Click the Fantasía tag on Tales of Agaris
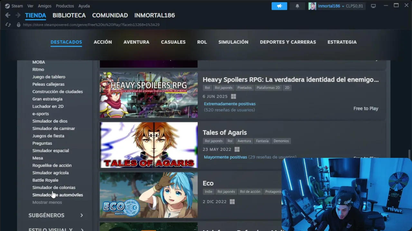 click(262, 141)
